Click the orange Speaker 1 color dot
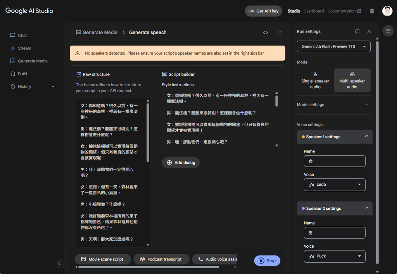The height and width of the screenshot is (274, 397). (x=303, y=137)
